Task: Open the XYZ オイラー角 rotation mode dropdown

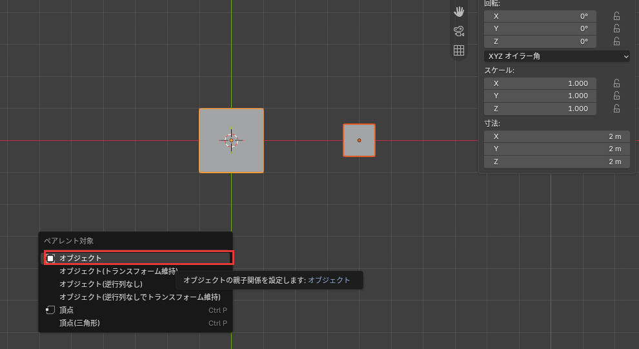Action: (x=556, y=56)
